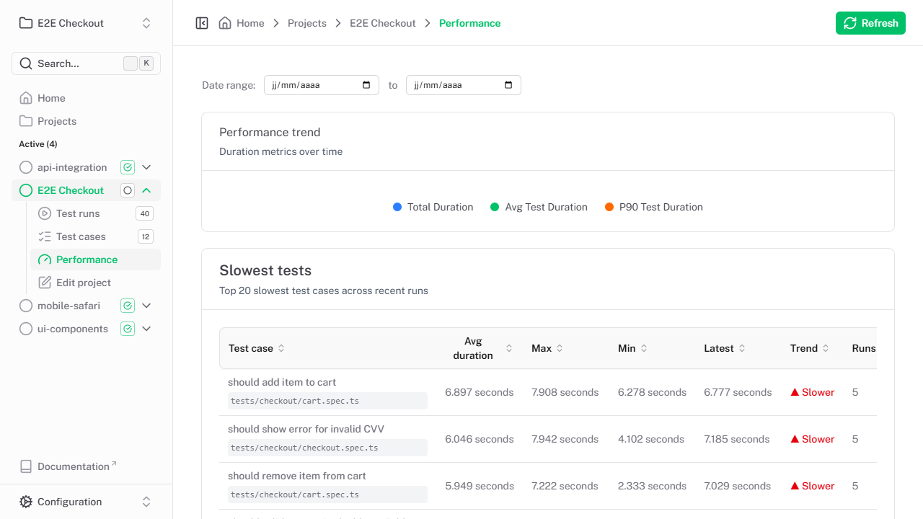Toggle Total Duration legend series
Image resolution: width=923 pixels, height=519 pixels.
point(433,207)
